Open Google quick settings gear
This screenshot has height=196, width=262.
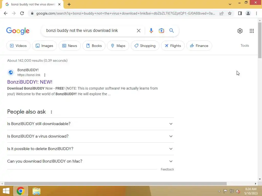[x=240, y=31]
